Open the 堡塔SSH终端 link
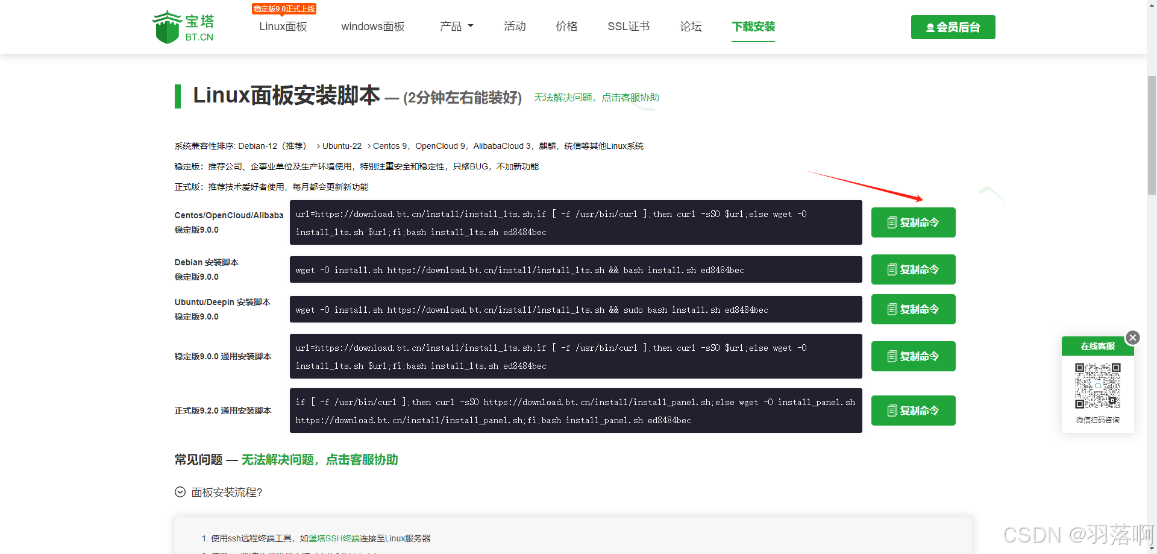 click(334, 538)
